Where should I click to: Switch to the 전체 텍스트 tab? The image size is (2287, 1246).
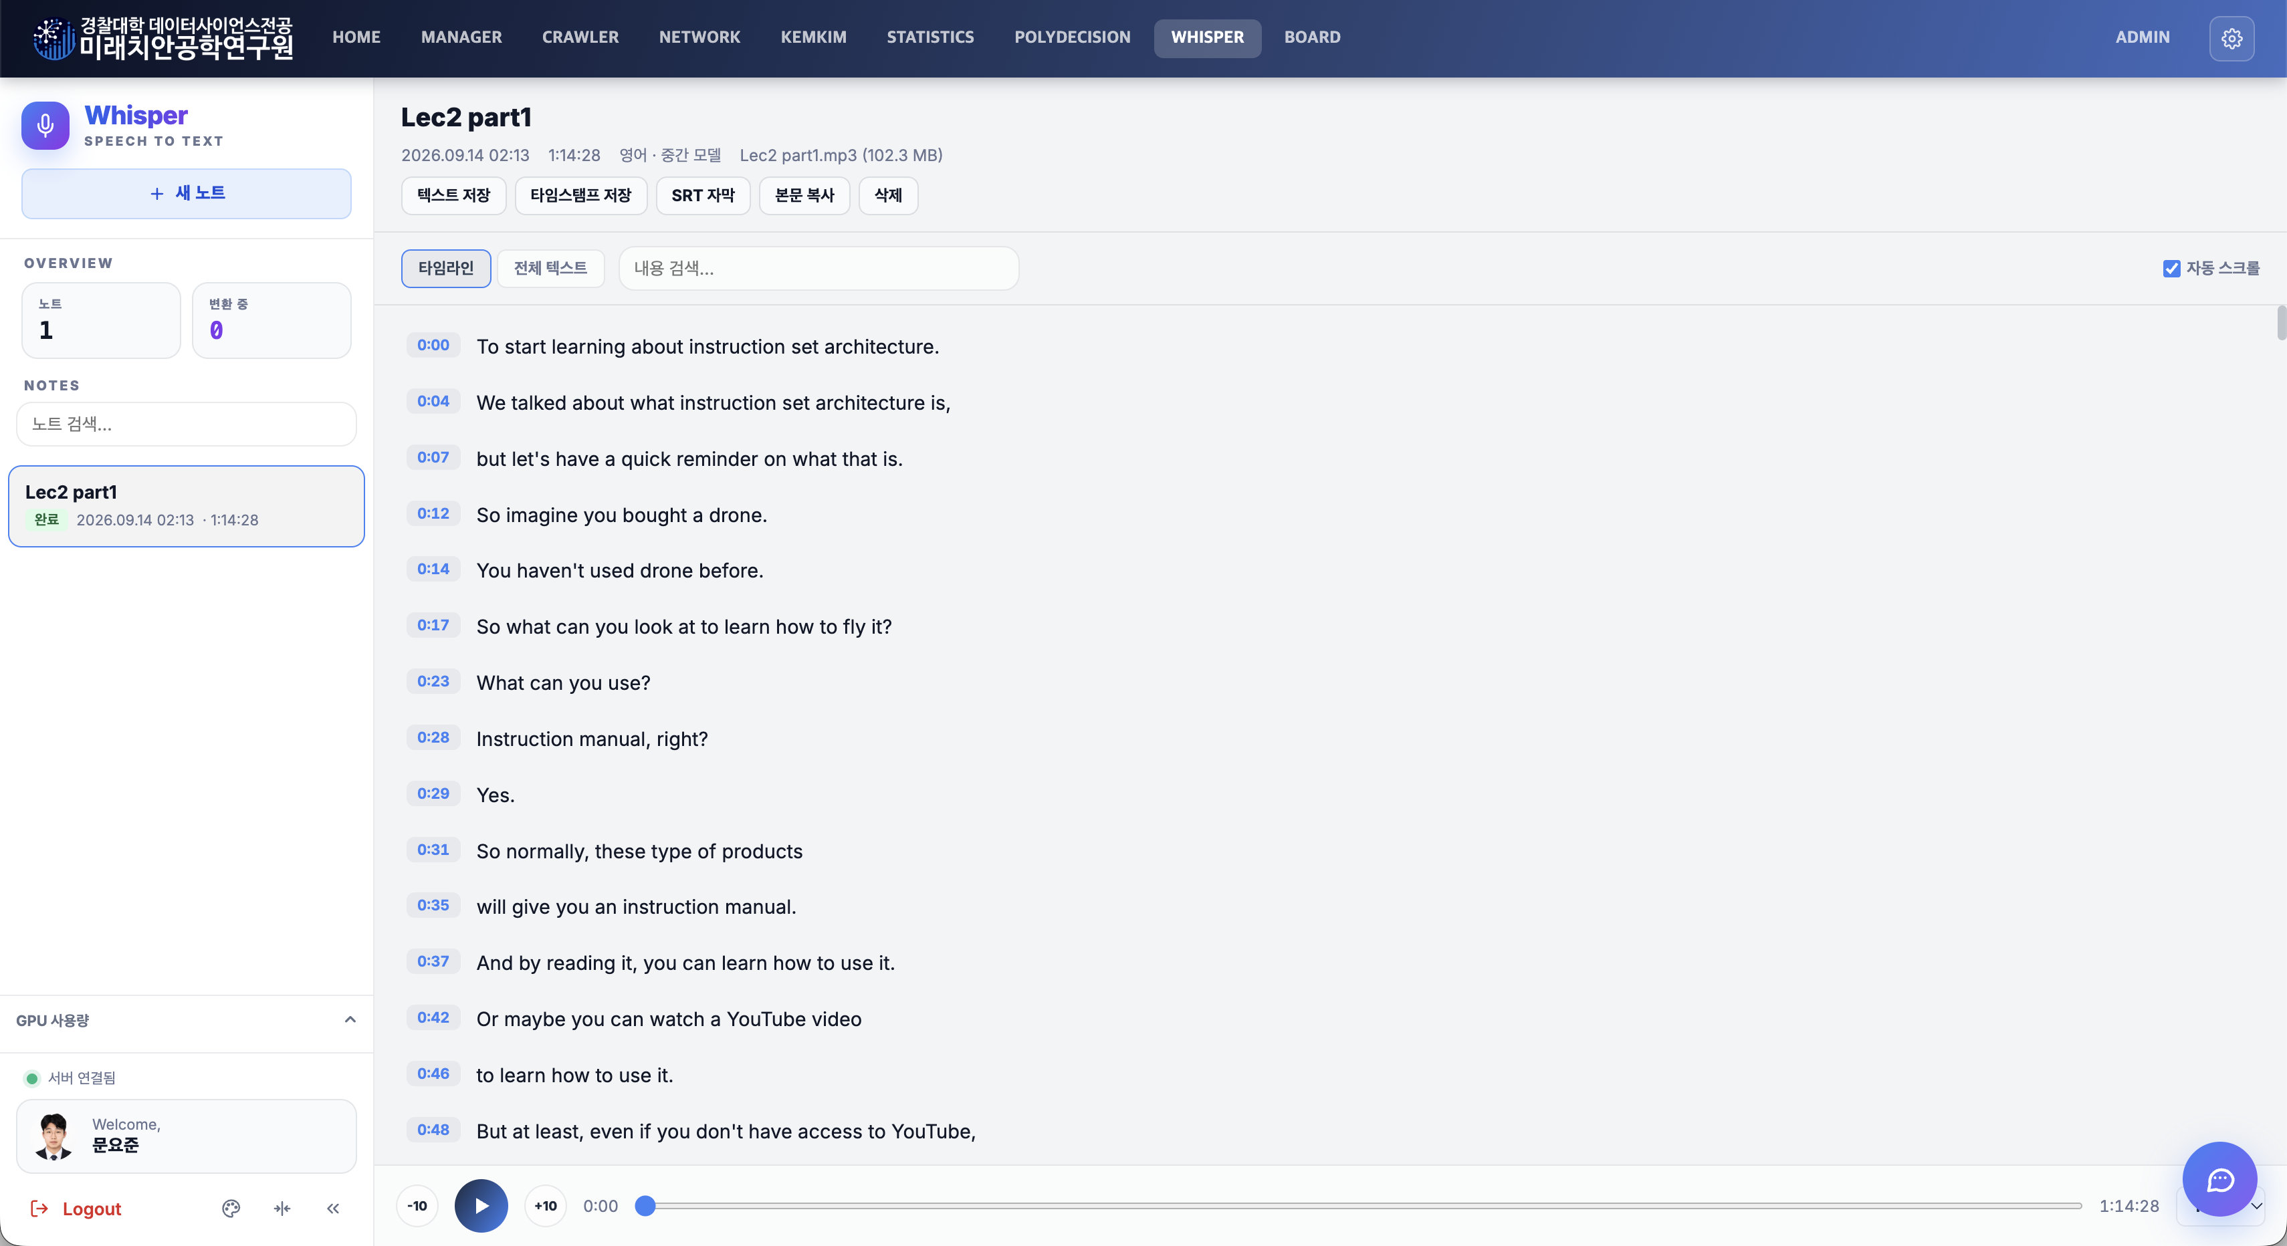[x=550, y=268]
